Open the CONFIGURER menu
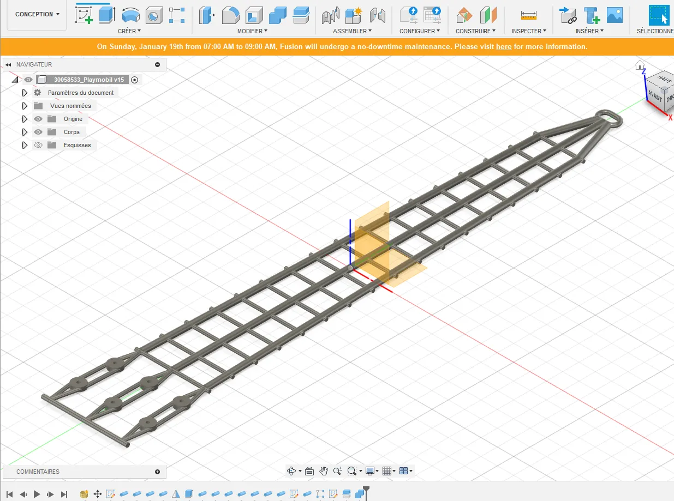The height and width of the screenshot is (501, 674). click(420, 31)
